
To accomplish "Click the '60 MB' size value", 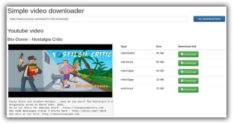I will coord(160,62).
